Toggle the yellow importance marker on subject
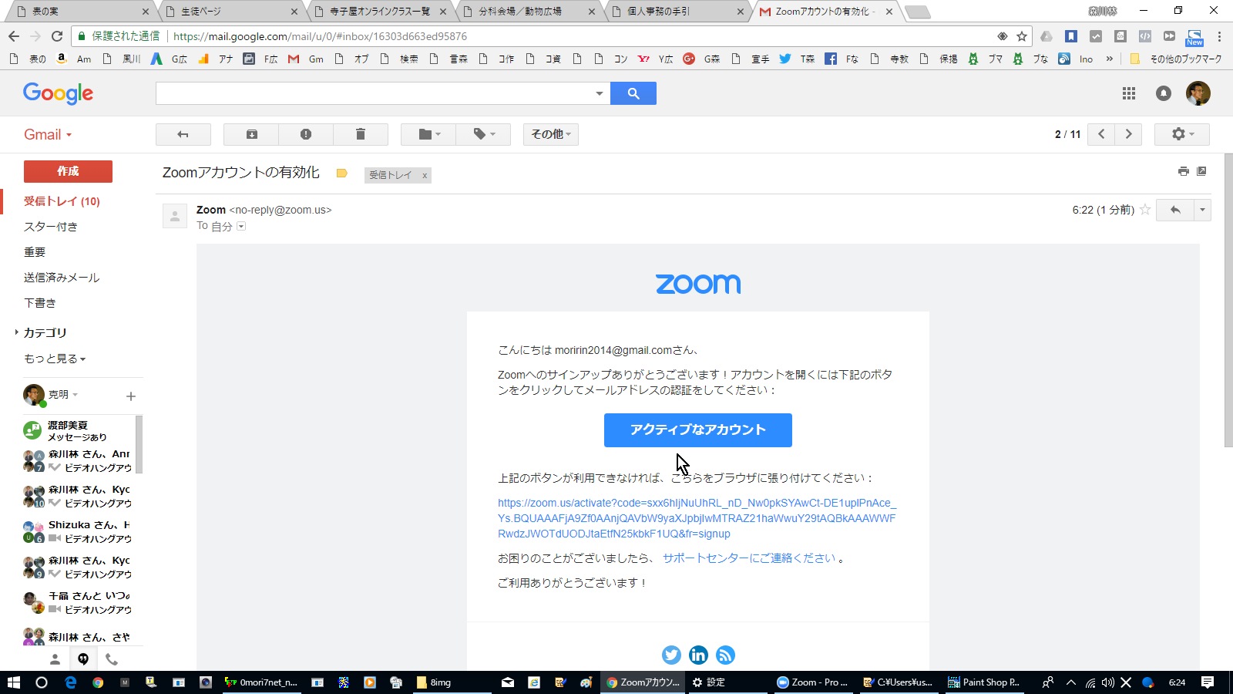Screen dimensions: 1233x694 pos(341,173)
